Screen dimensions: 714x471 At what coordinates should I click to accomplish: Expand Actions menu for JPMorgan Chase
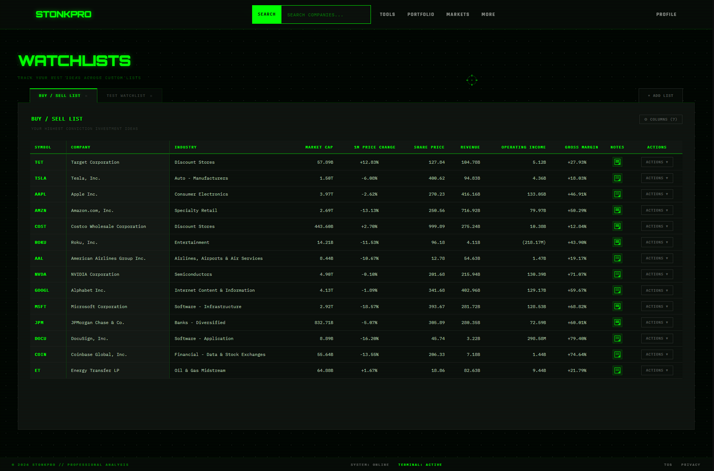point(656,323)
